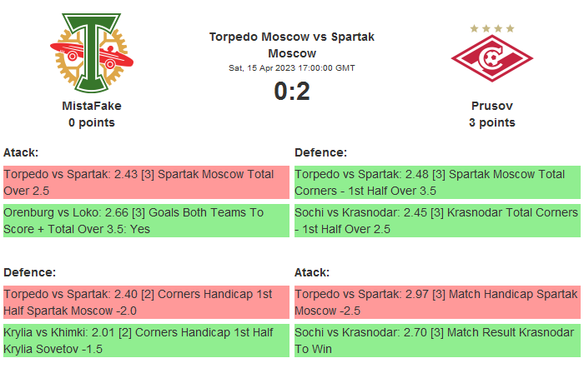Select the Spartak Moscow Total Over 2.5 bet
Viewport: 584px width, 383px height.
click(146, 182)
